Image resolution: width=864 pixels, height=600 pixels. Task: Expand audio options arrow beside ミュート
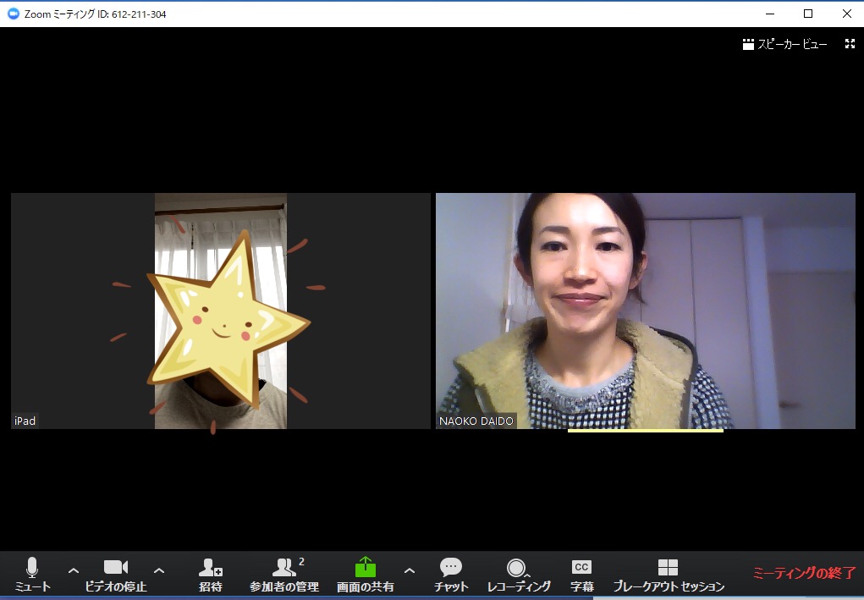coord(74,570)
